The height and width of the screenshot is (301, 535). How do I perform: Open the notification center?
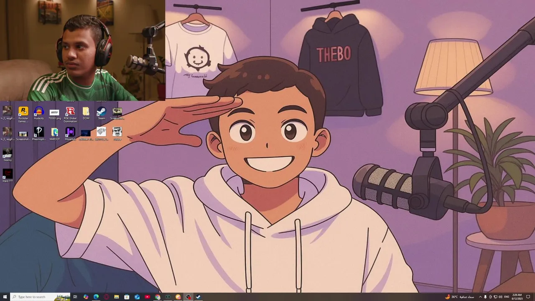tap(528, 297)
